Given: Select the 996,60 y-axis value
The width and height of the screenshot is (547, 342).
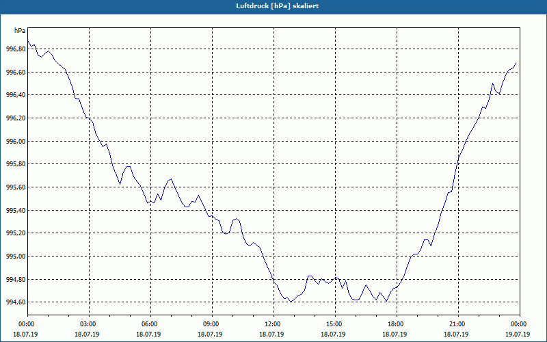Looking at the screenshot, I should click(x=16, y=73).
